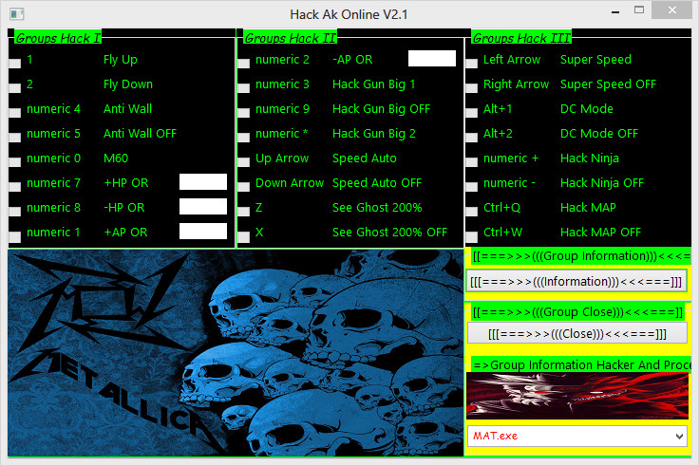Click the +HP OR value input field
Screen dimensions: 699x466
click(203, 182)
